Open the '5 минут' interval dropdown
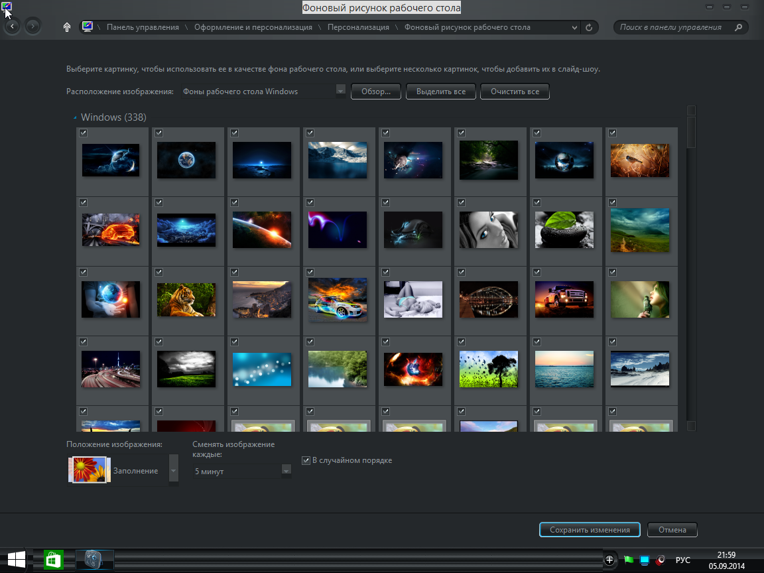 coord(286,471)
